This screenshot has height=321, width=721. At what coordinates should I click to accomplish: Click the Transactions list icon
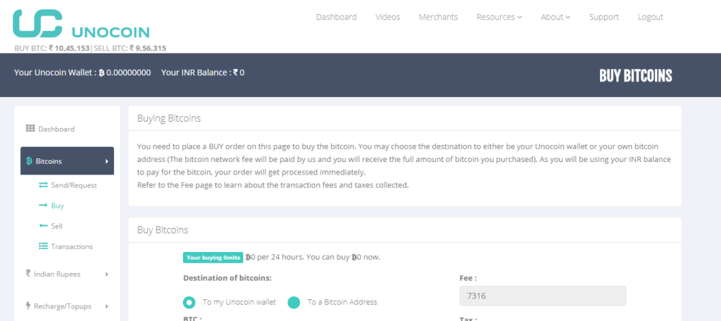(x=43, y=246)
